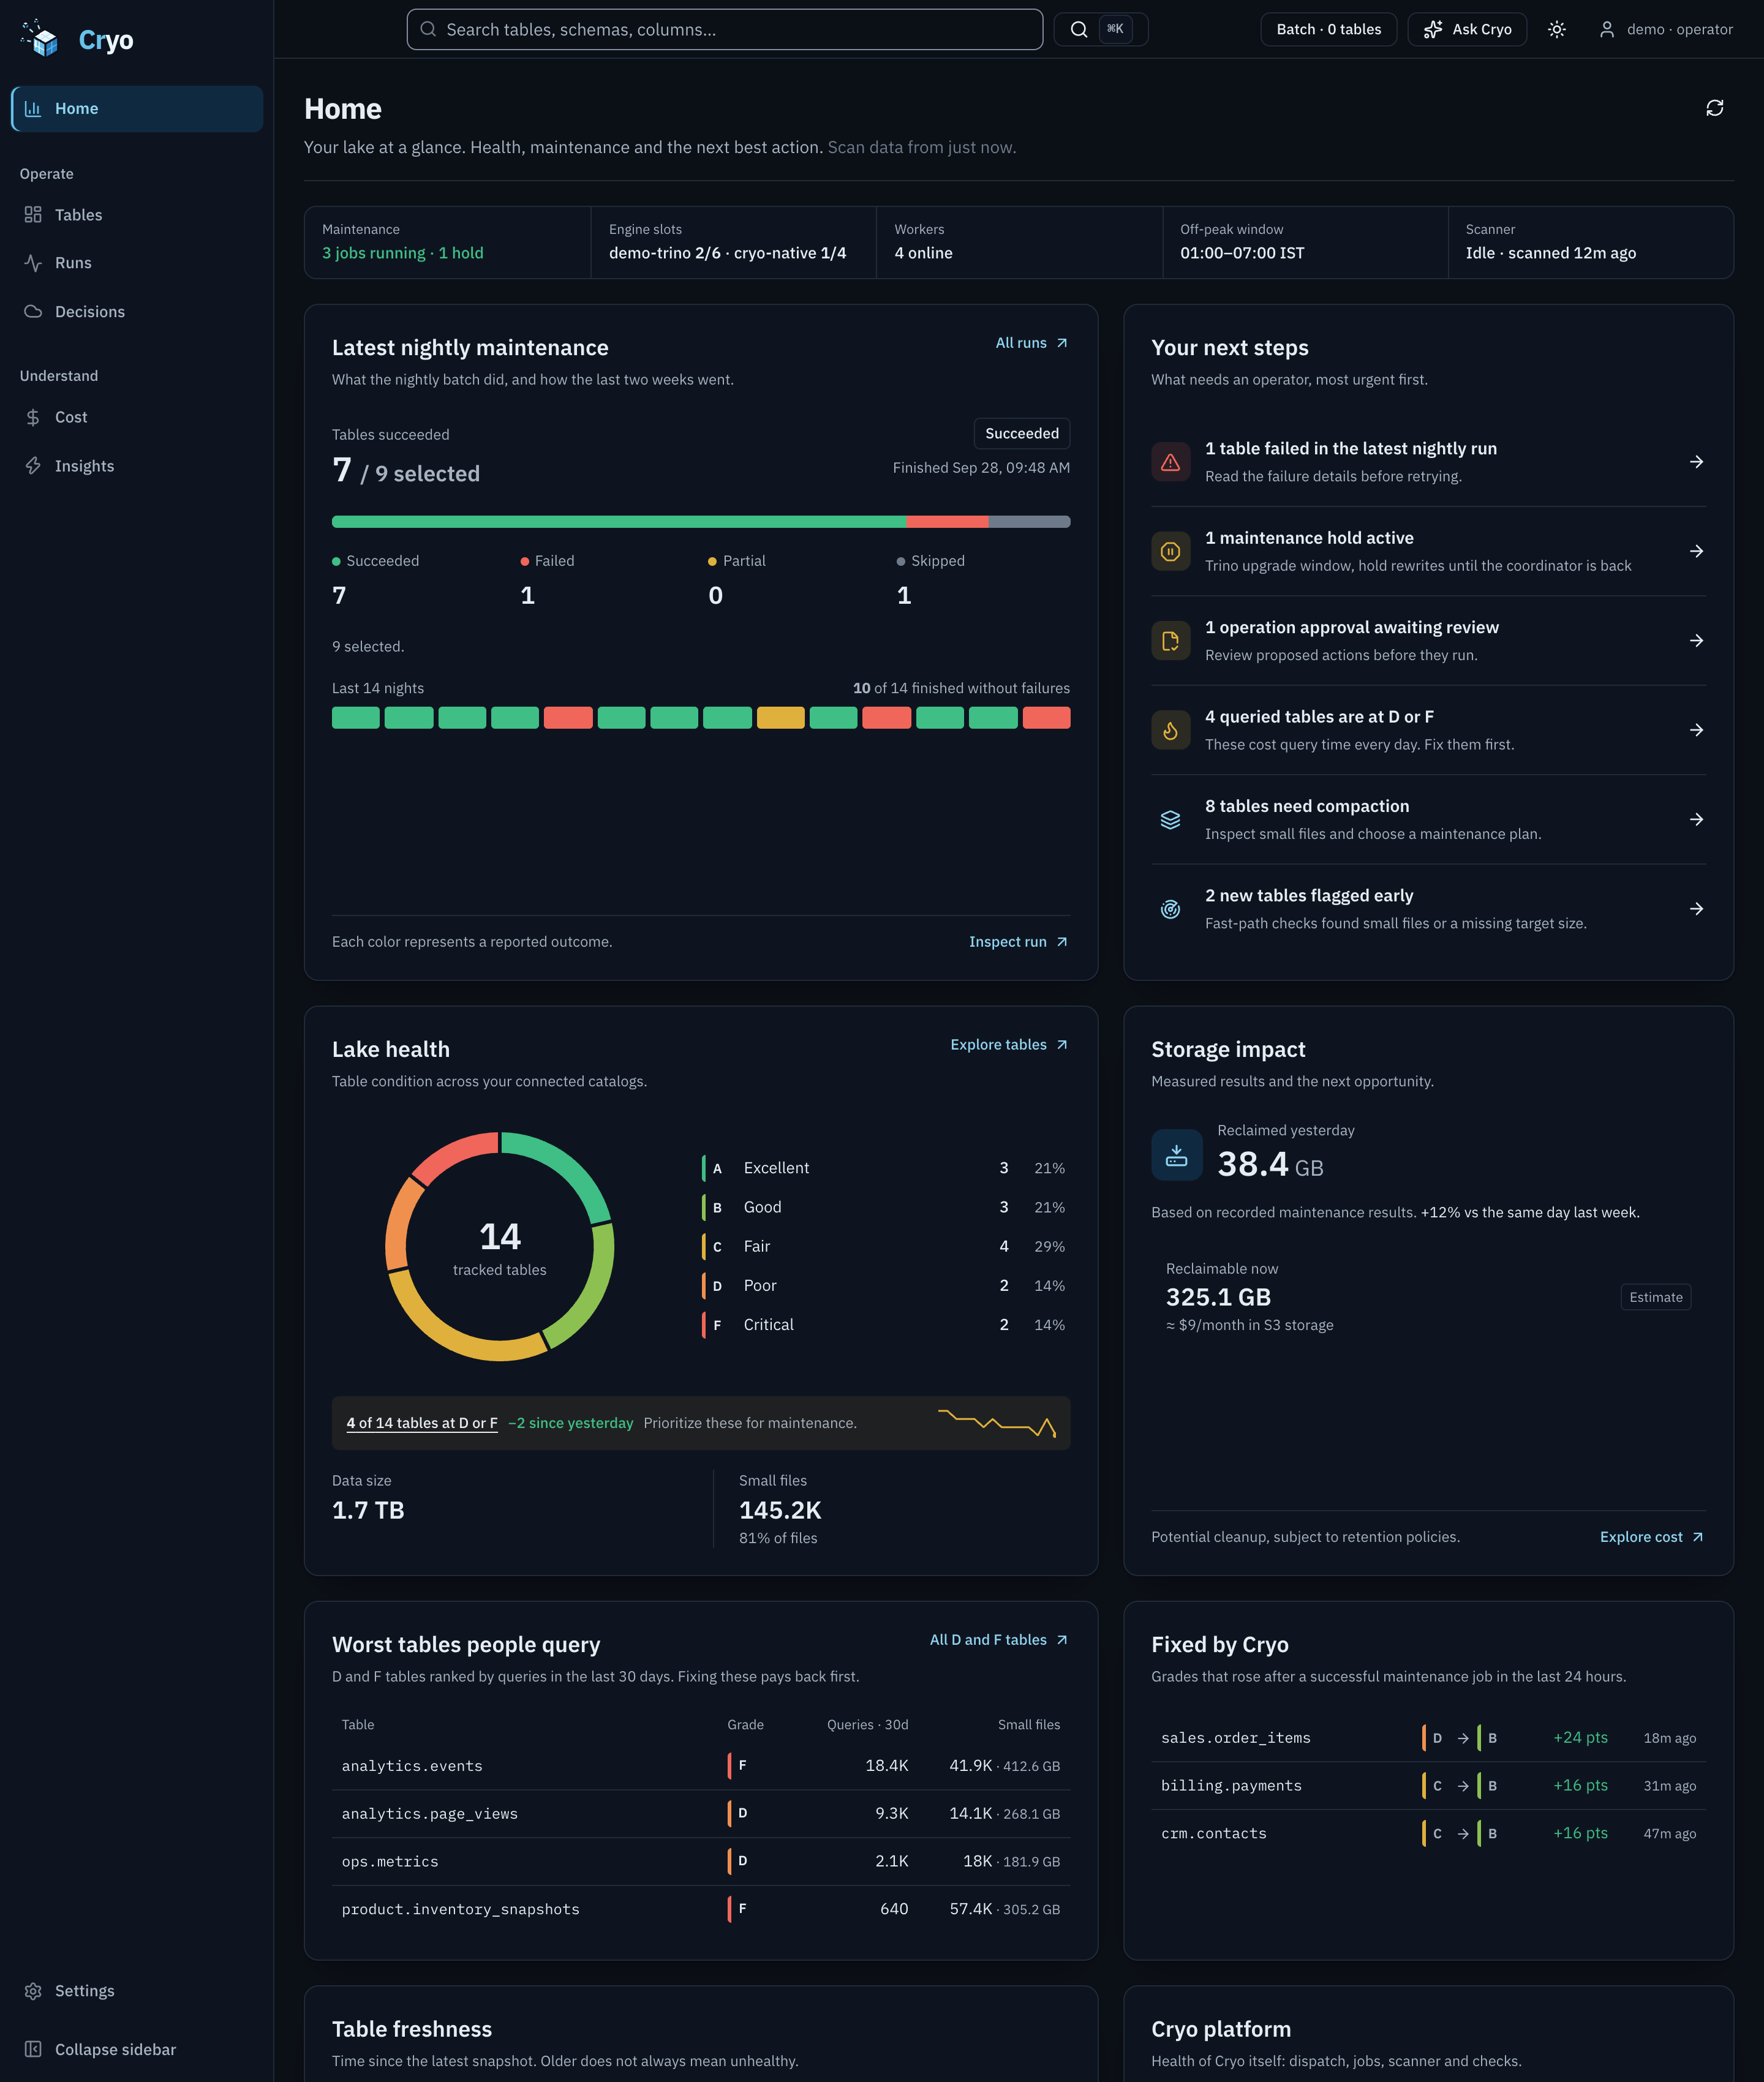
Task: Open Explore cost link
Action: coord(1652,1537)
